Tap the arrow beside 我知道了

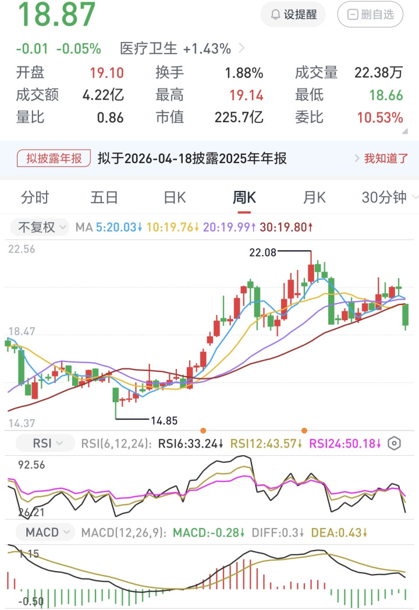tap(357, 158)
